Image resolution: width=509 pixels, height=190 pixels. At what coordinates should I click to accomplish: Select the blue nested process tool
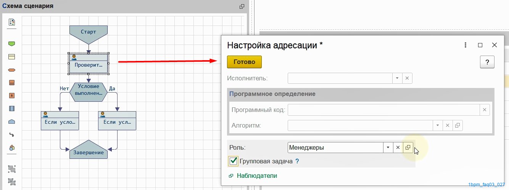pos(11,109)
